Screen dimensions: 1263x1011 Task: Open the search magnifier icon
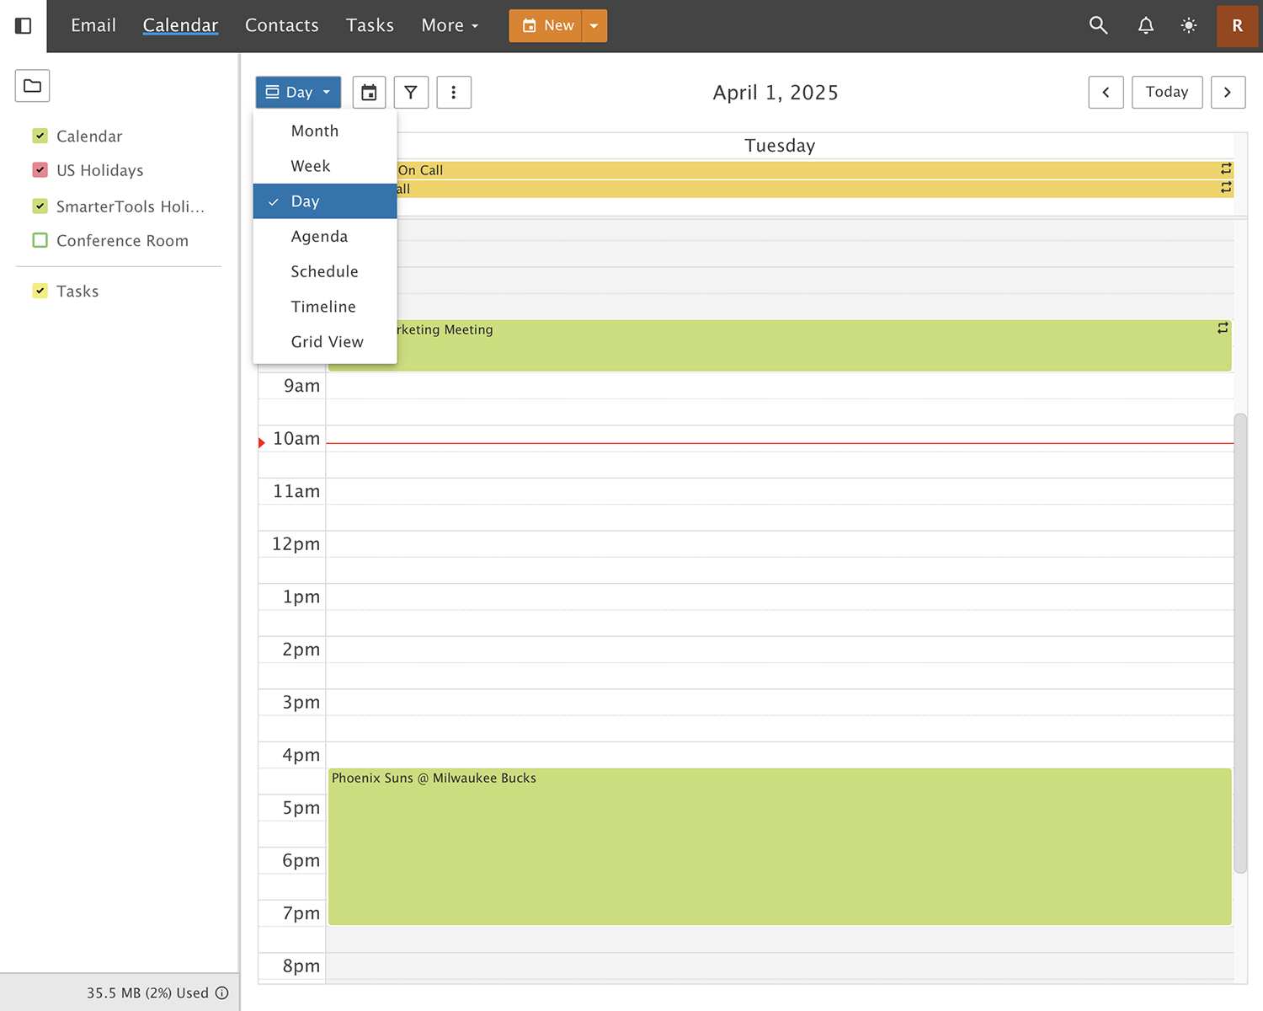click(x=1098, y=25)
